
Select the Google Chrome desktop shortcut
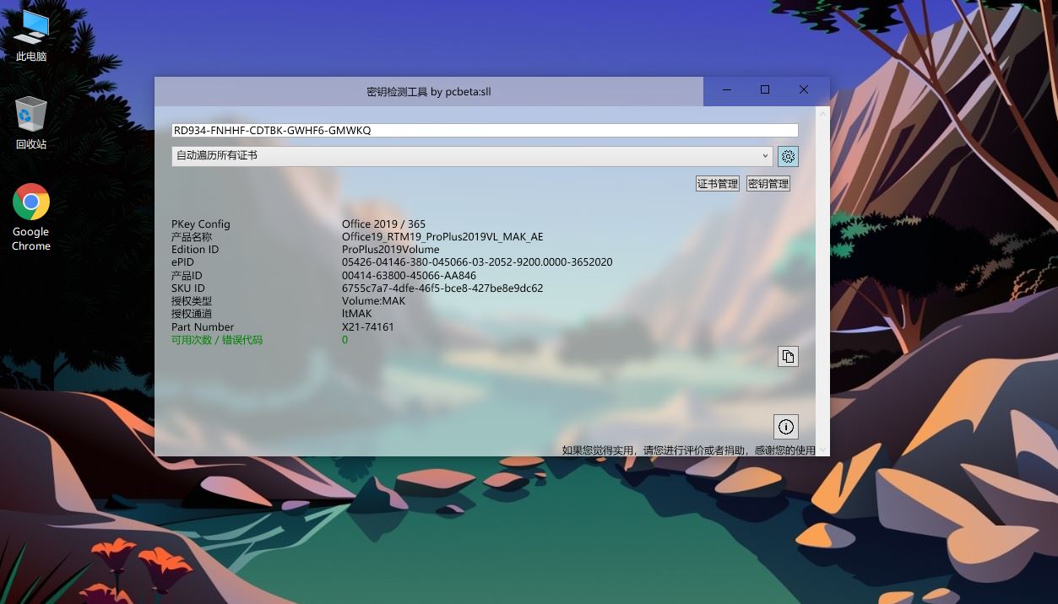31,218
